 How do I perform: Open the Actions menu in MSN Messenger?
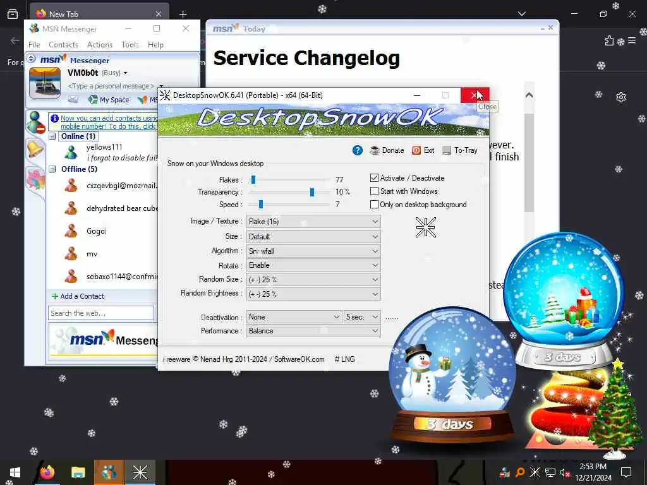(x=100, y=45)
